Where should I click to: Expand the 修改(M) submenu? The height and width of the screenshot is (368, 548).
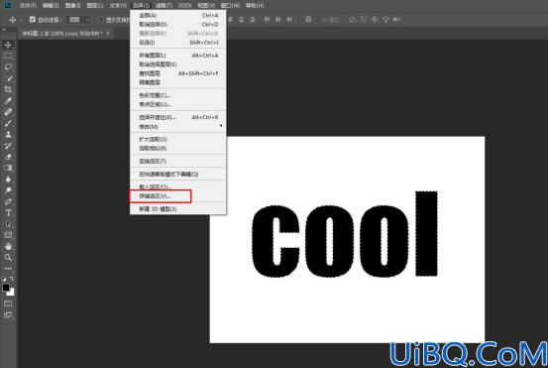pos(178,126)
